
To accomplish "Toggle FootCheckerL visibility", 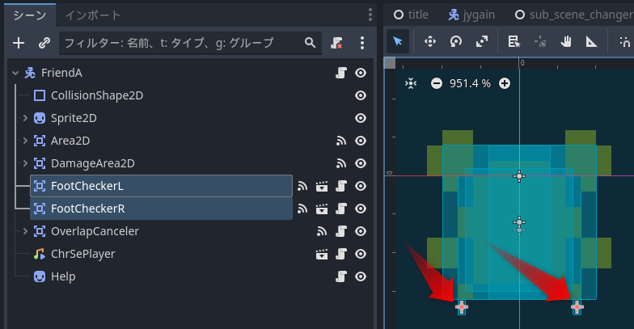I will pos(361,186).
